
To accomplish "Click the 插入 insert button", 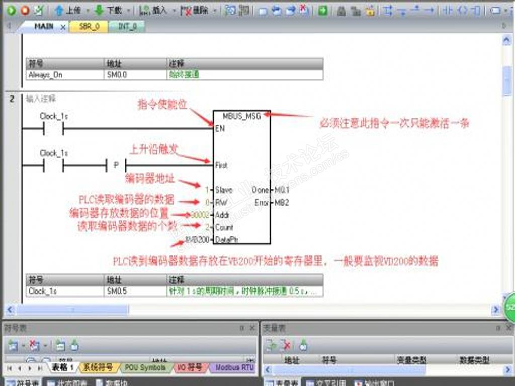I will coord(153,11).
